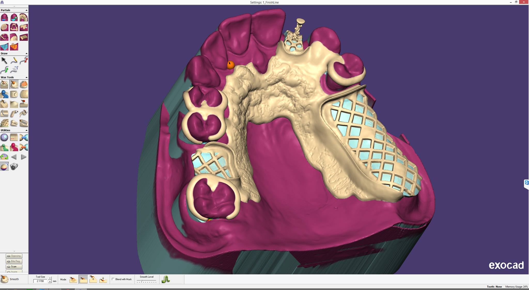This screenshot has width=529, height=290.
Task: Choose the pull-up arrow smoothing mode
Action: tap(93, 279)
